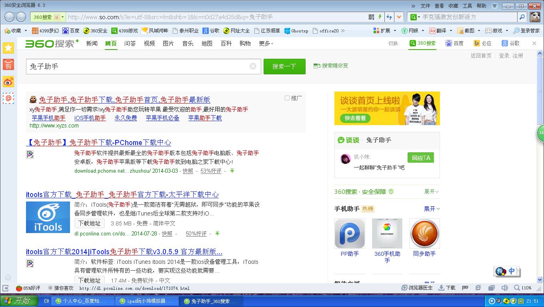Open the PP助手 app icon
This screenshot has height=307, width=544.
350,233
